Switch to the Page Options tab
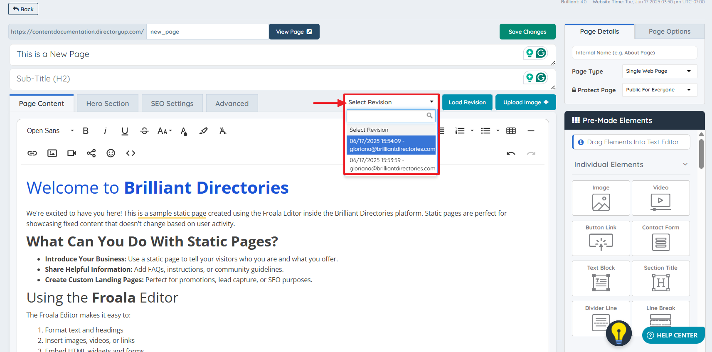This screenshot has height=352, width=712. click(669, 32)
